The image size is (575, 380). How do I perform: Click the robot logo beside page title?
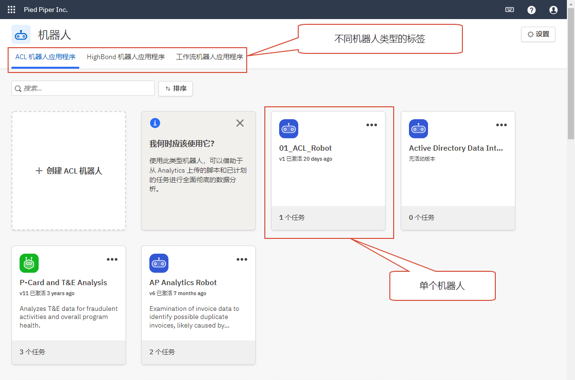(x=21, y=34)
